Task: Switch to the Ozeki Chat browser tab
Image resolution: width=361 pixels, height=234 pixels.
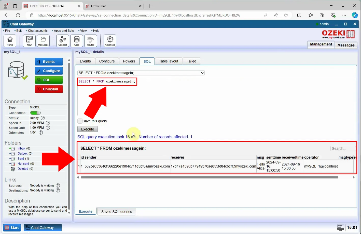Action: pos(113,6)
